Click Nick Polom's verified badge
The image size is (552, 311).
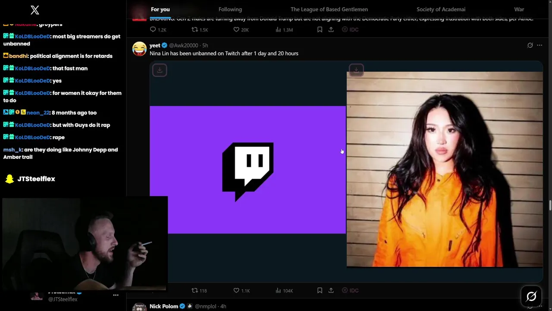182,306
